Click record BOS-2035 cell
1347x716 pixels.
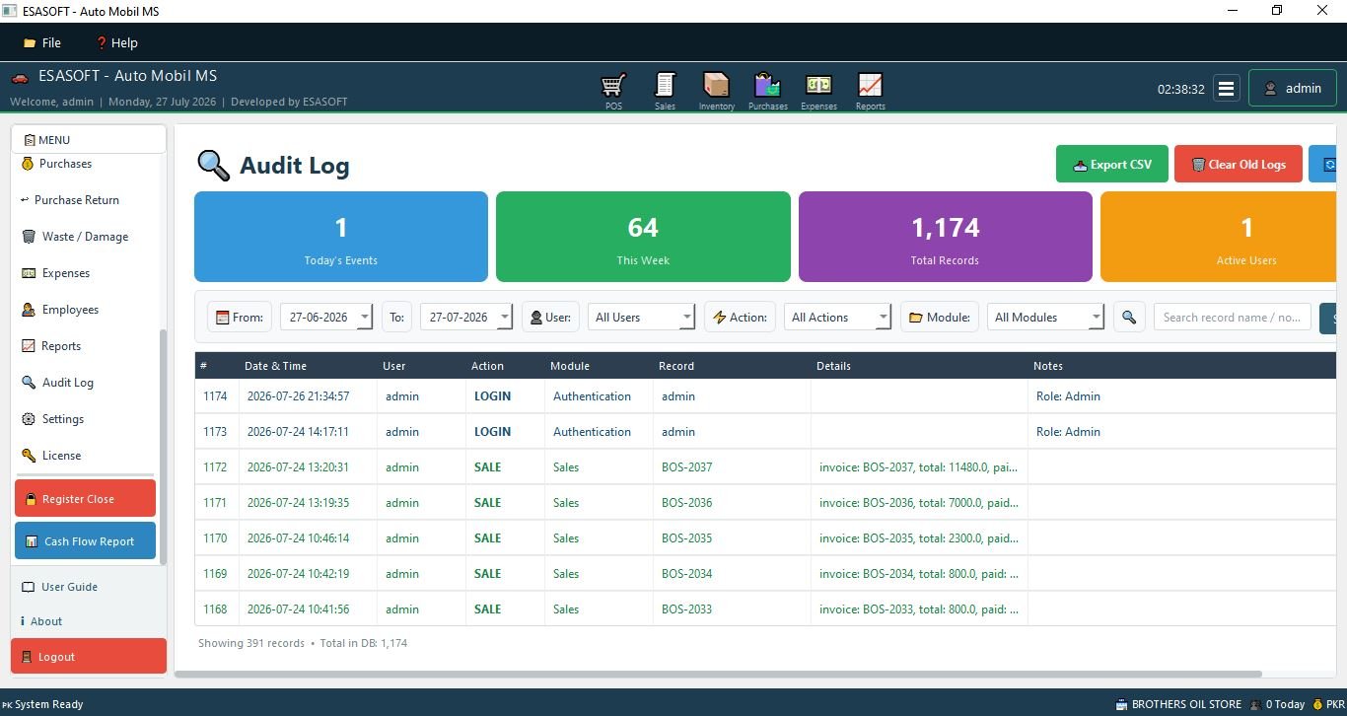tap(732, 537)
